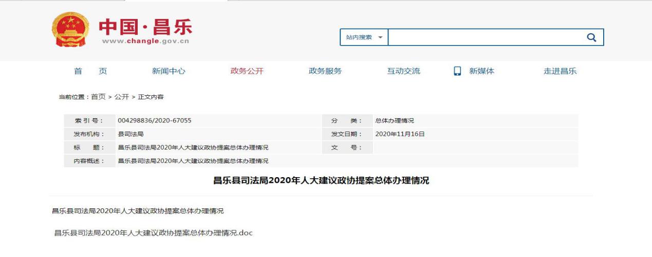Open the 新闻中心 menu item
Viewport: 652px width, 257px height.
click(x=169, y=71)
